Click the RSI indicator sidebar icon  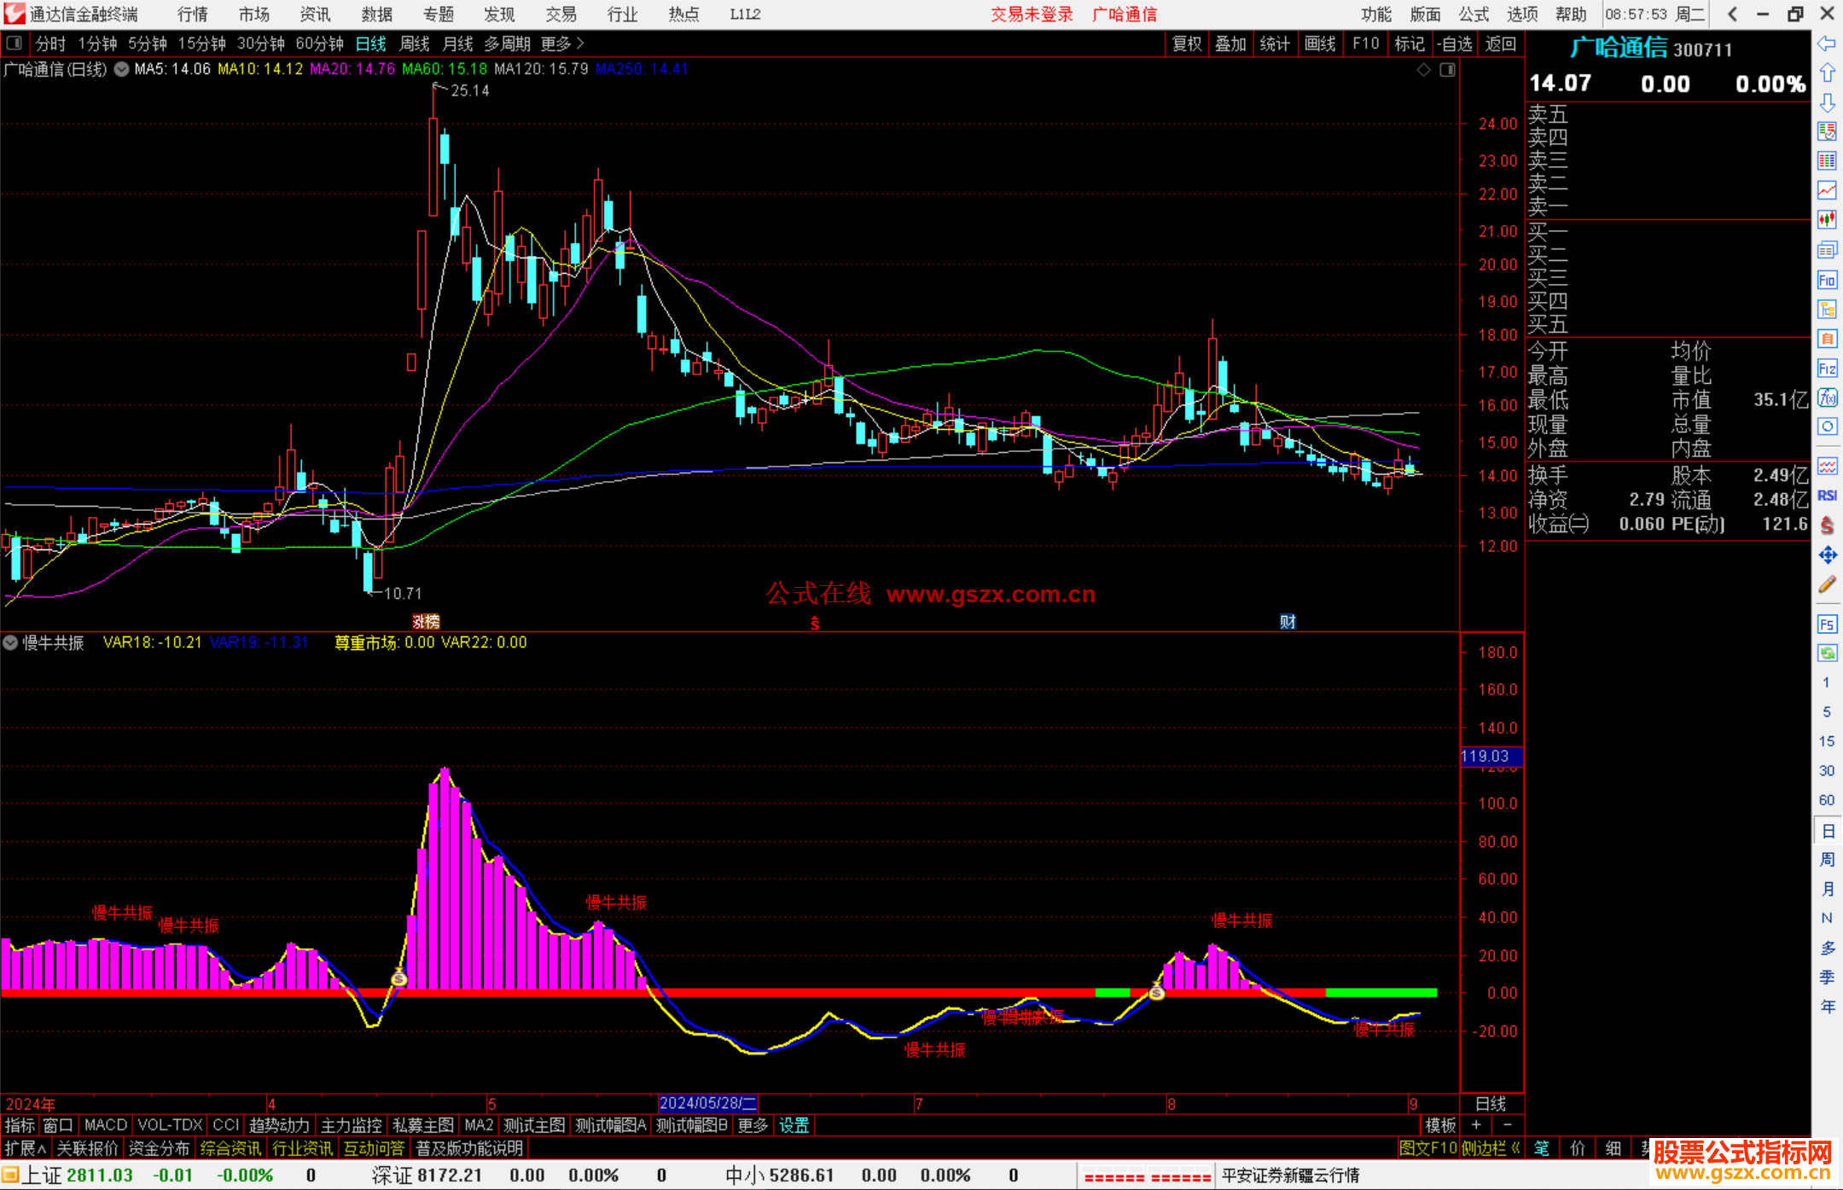[x=1827, y=496]
